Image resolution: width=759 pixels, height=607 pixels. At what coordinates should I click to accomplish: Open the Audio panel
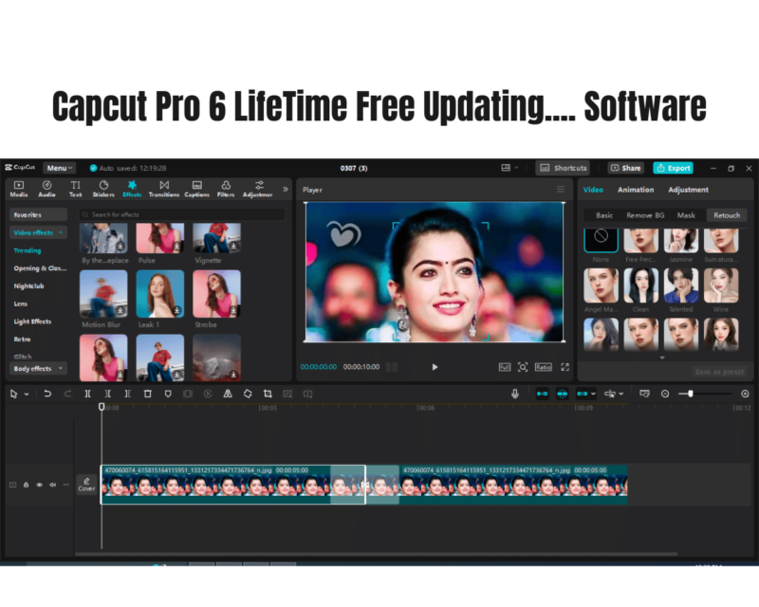tap(46, 189)
